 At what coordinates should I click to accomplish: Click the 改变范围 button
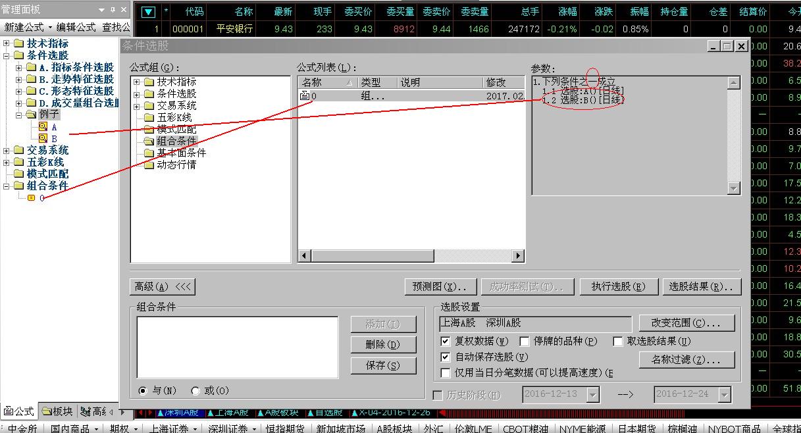coord(686,323)
